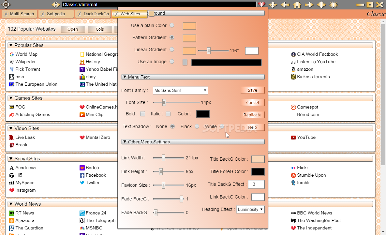The image size is (386, 235).
Task: Click the four-way arrows toolbar icon
Action: point(273,5)
